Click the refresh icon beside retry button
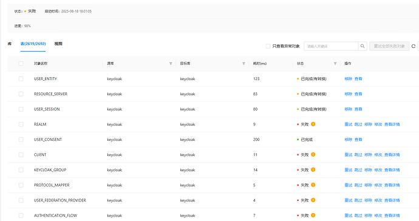 pyautogui.click(x=414, y=46)
